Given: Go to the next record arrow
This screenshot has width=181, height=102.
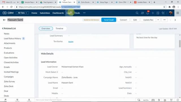Looking at the screenshot, I should [175, 20].
